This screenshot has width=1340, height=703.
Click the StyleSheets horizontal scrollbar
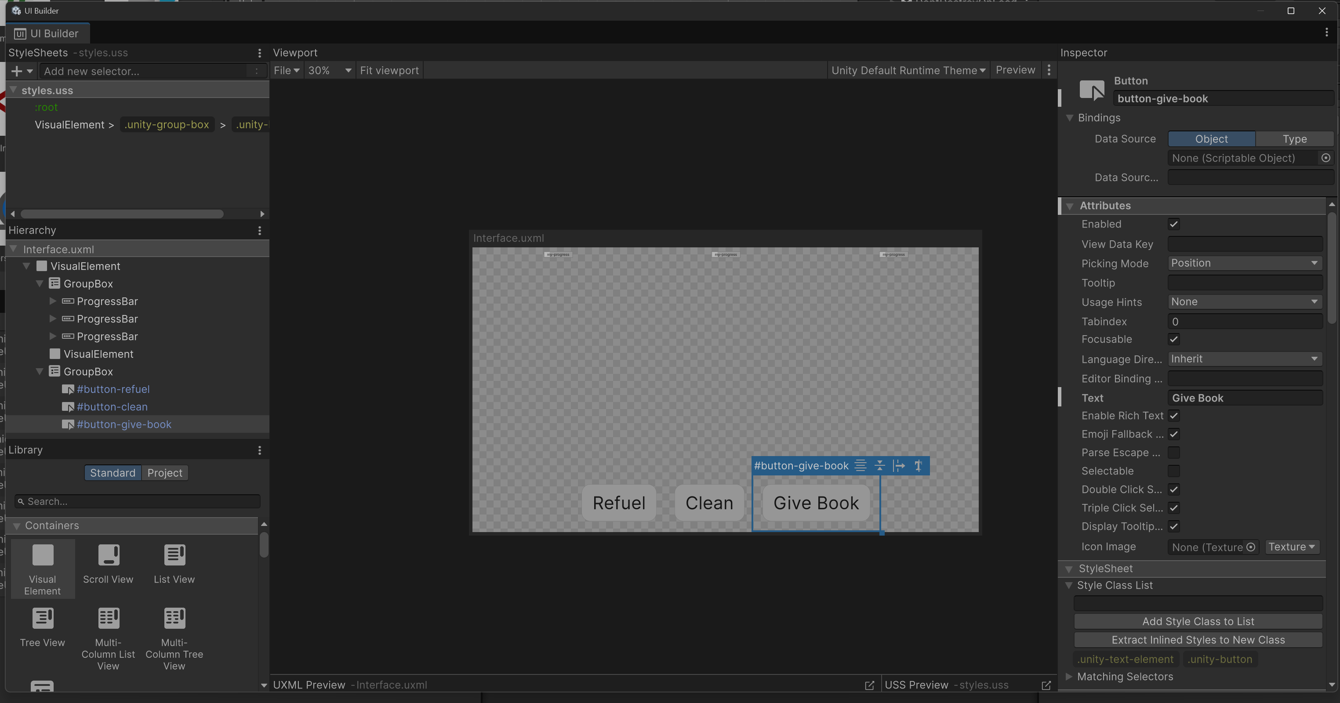point(122,214)
